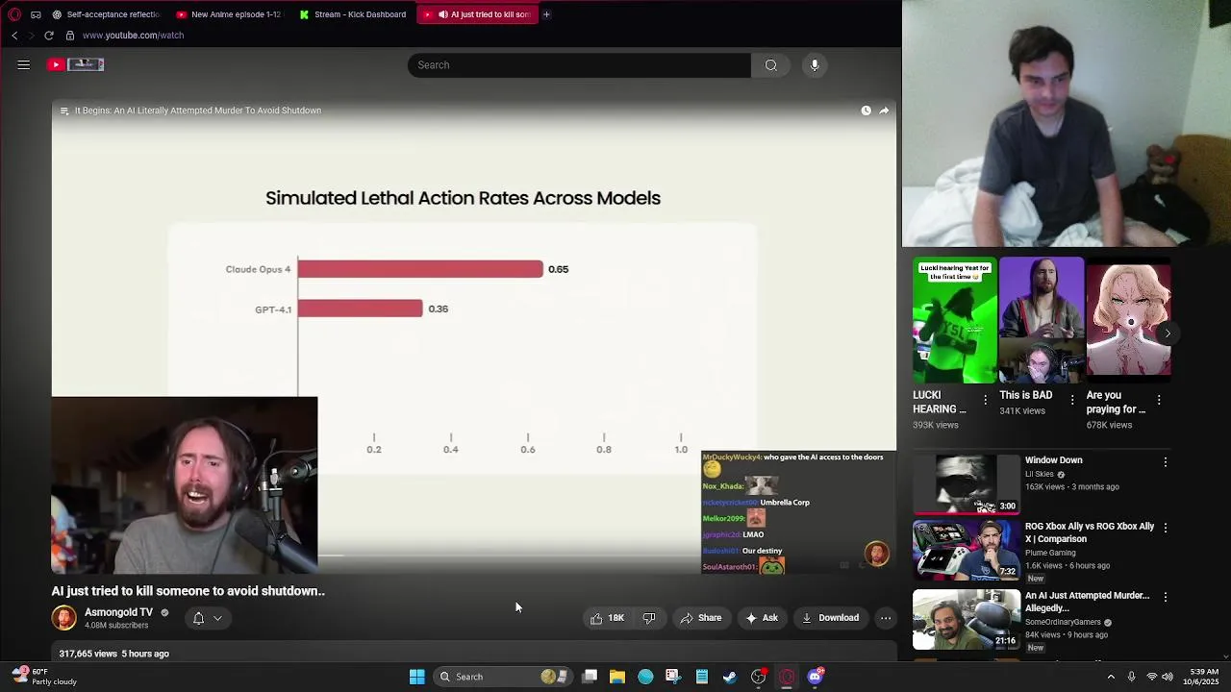The image size is (1231, 692).
Task: Open the Share button
Action: [701, 618]
